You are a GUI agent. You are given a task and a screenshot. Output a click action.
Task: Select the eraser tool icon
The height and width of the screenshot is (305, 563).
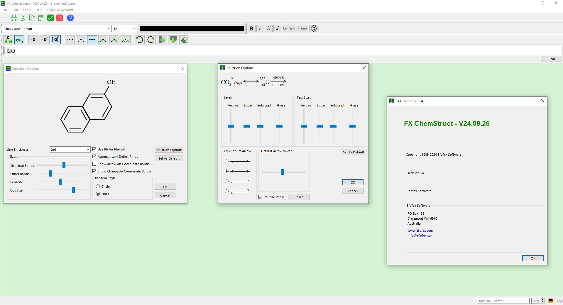point(184,40)
